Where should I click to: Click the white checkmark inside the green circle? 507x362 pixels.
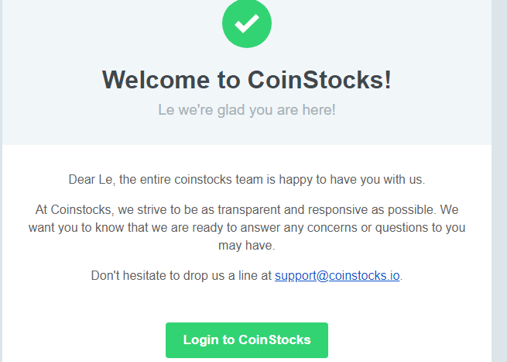(247, 23)
